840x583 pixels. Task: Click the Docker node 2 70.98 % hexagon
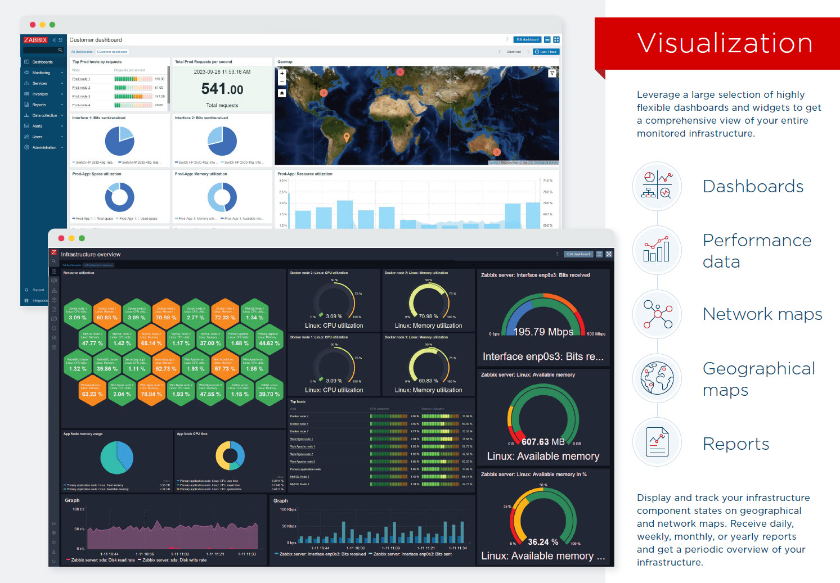coord(166,314)
